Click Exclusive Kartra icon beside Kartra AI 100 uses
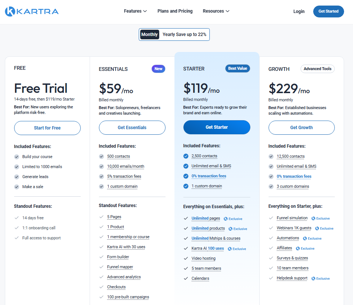Image resolution: width=353 pixels, height=305 pixels. point(230,249)
